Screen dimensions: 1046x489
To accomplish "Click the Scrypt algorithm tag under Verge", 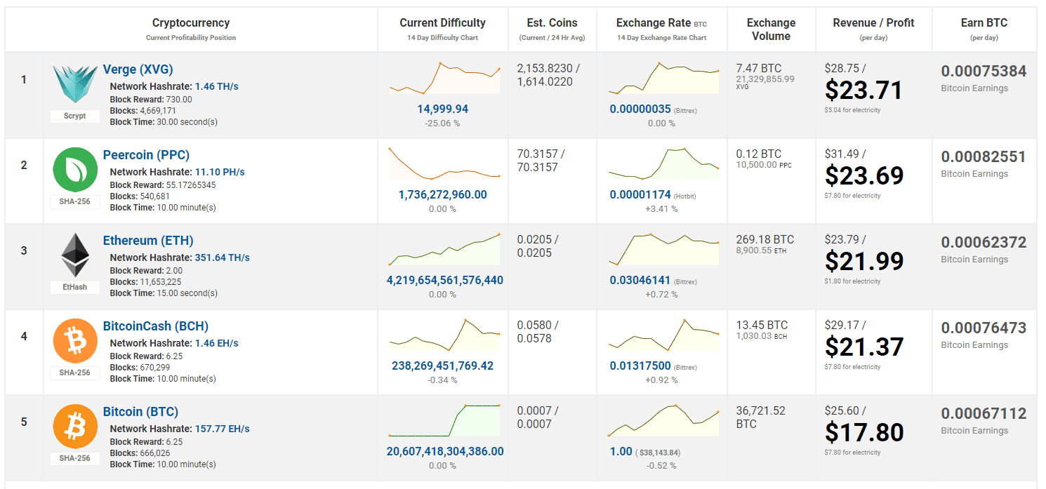I will 75,116.
